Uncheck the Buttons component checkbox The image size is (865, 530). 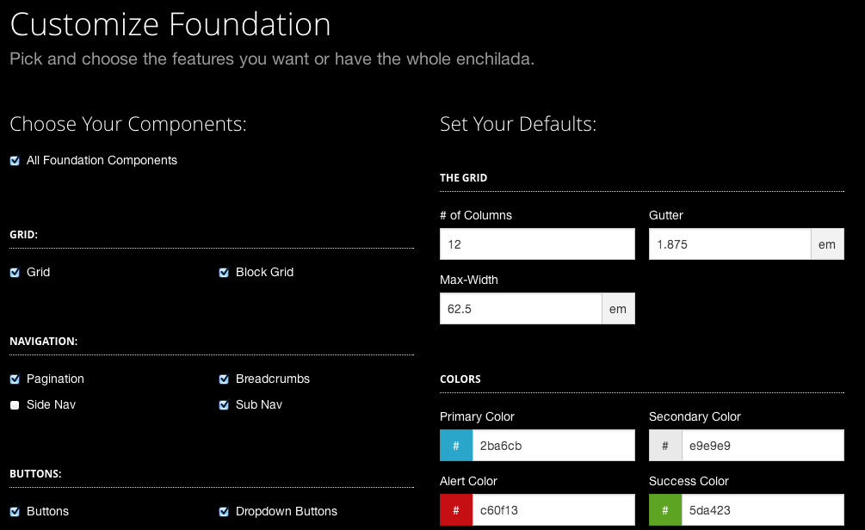(15, 511)
